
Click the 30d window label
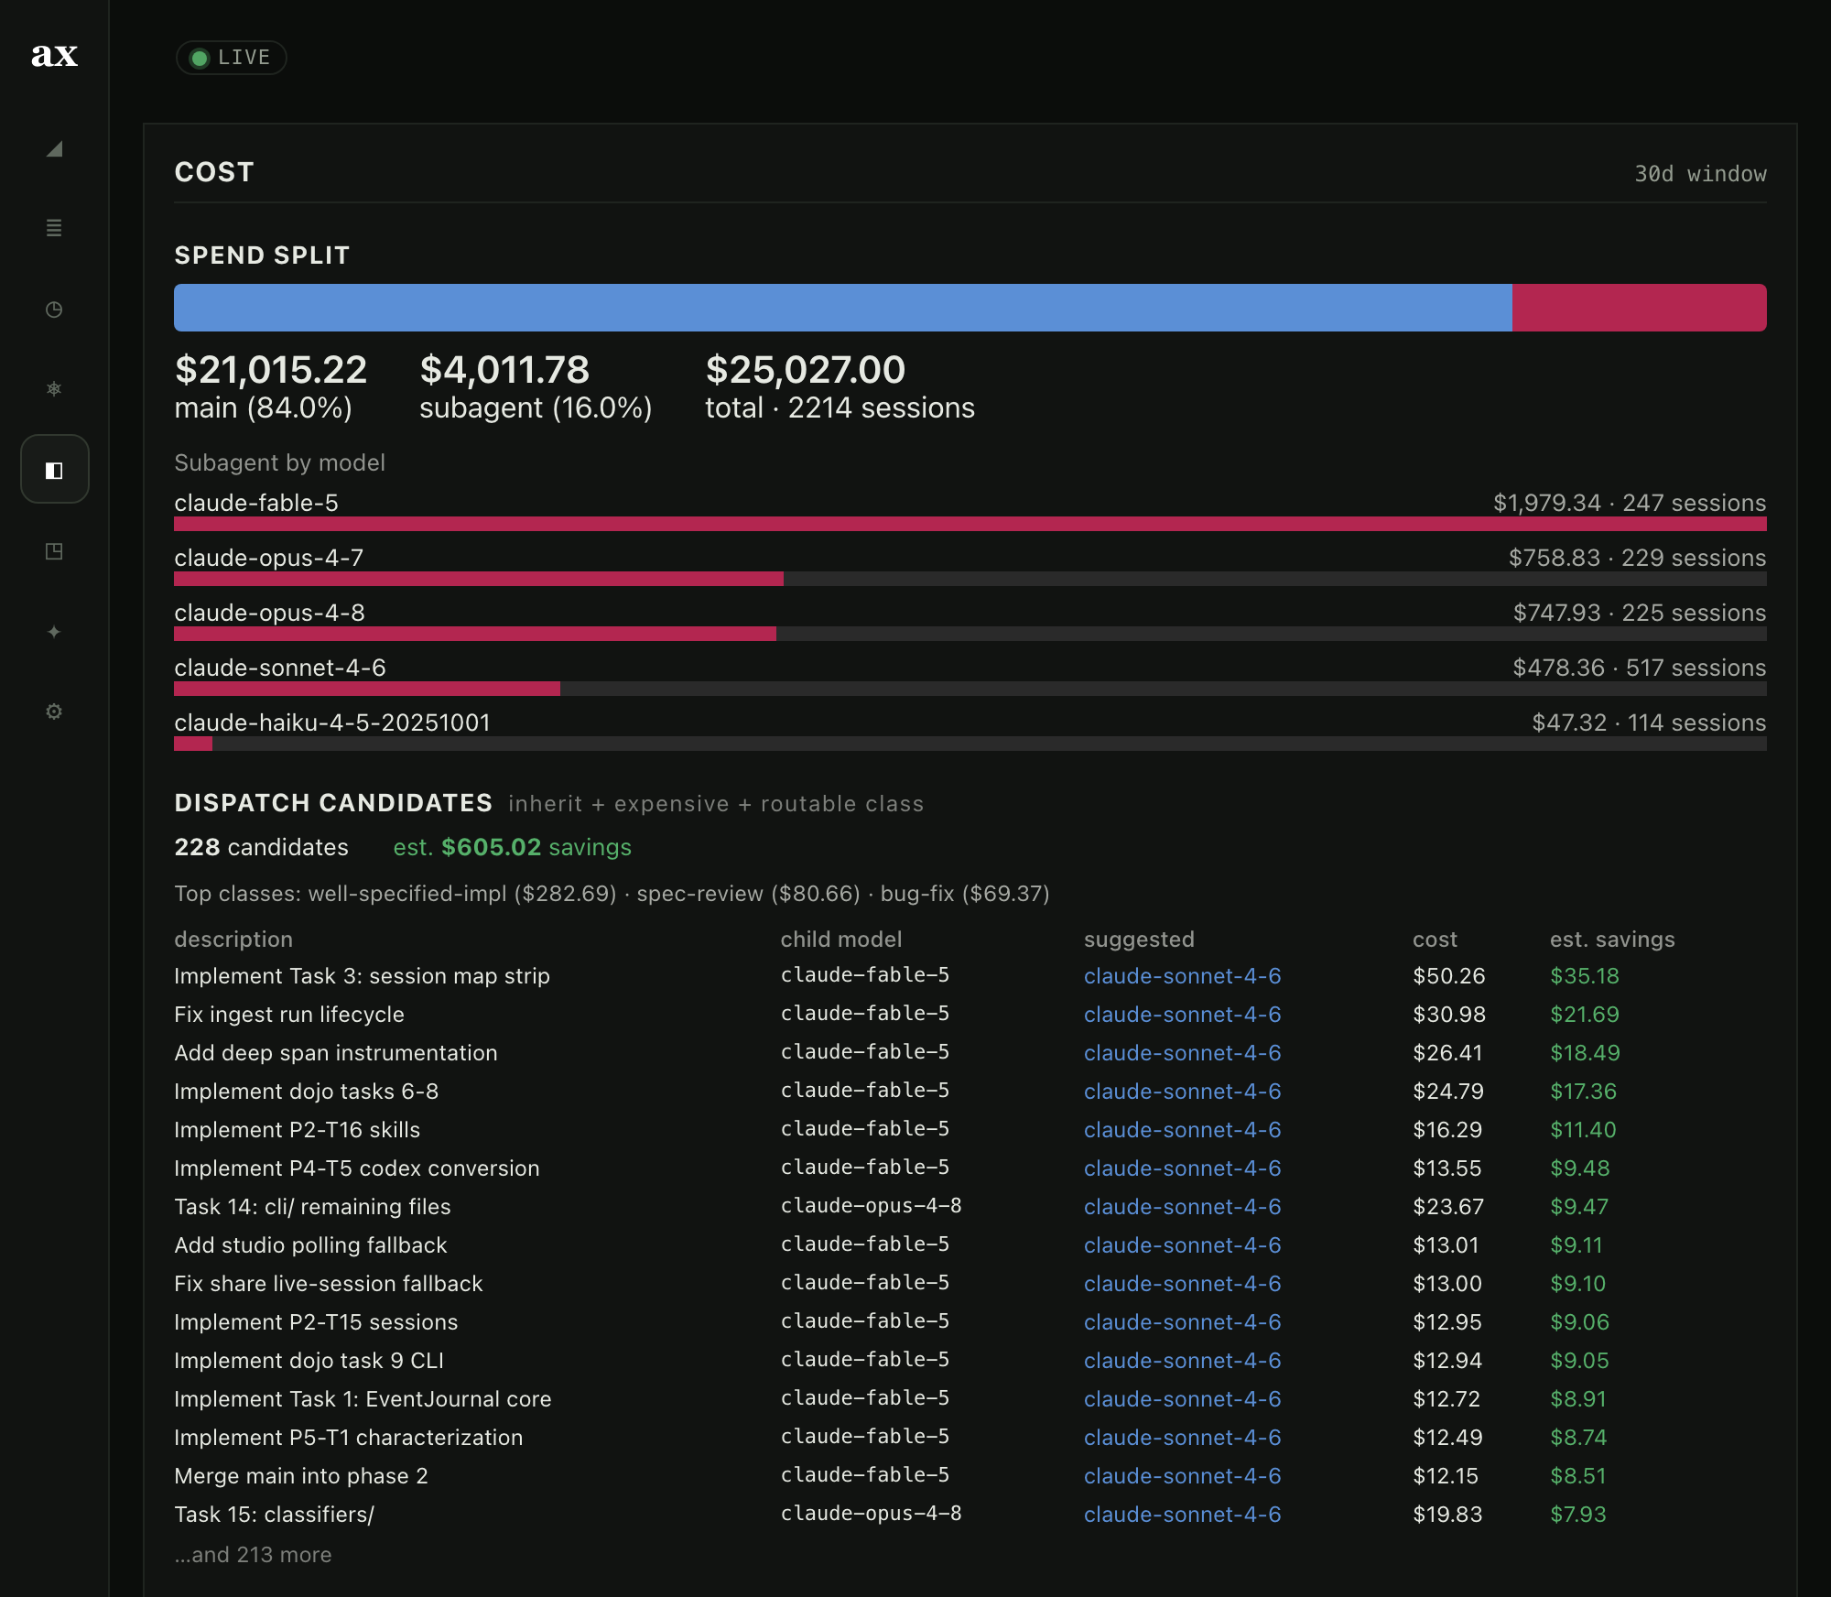(1700, 174)
